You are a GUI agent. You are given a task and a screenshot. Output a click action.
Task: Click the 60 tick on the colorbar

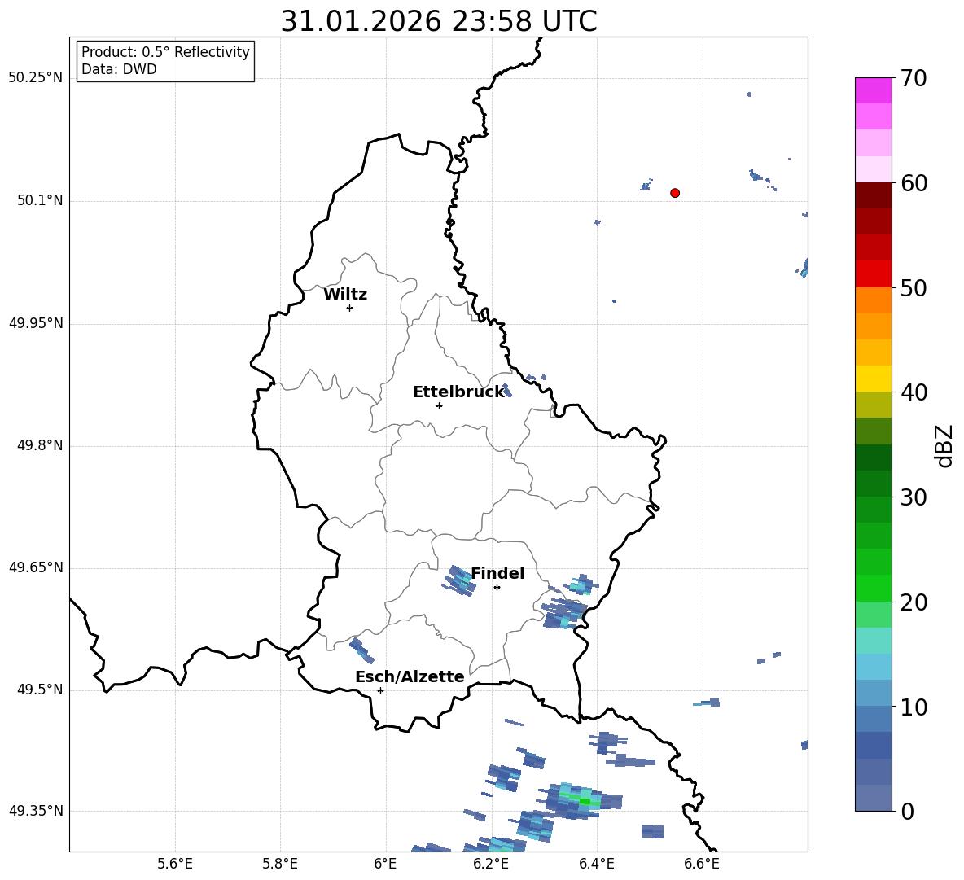(x=914, y=183)
